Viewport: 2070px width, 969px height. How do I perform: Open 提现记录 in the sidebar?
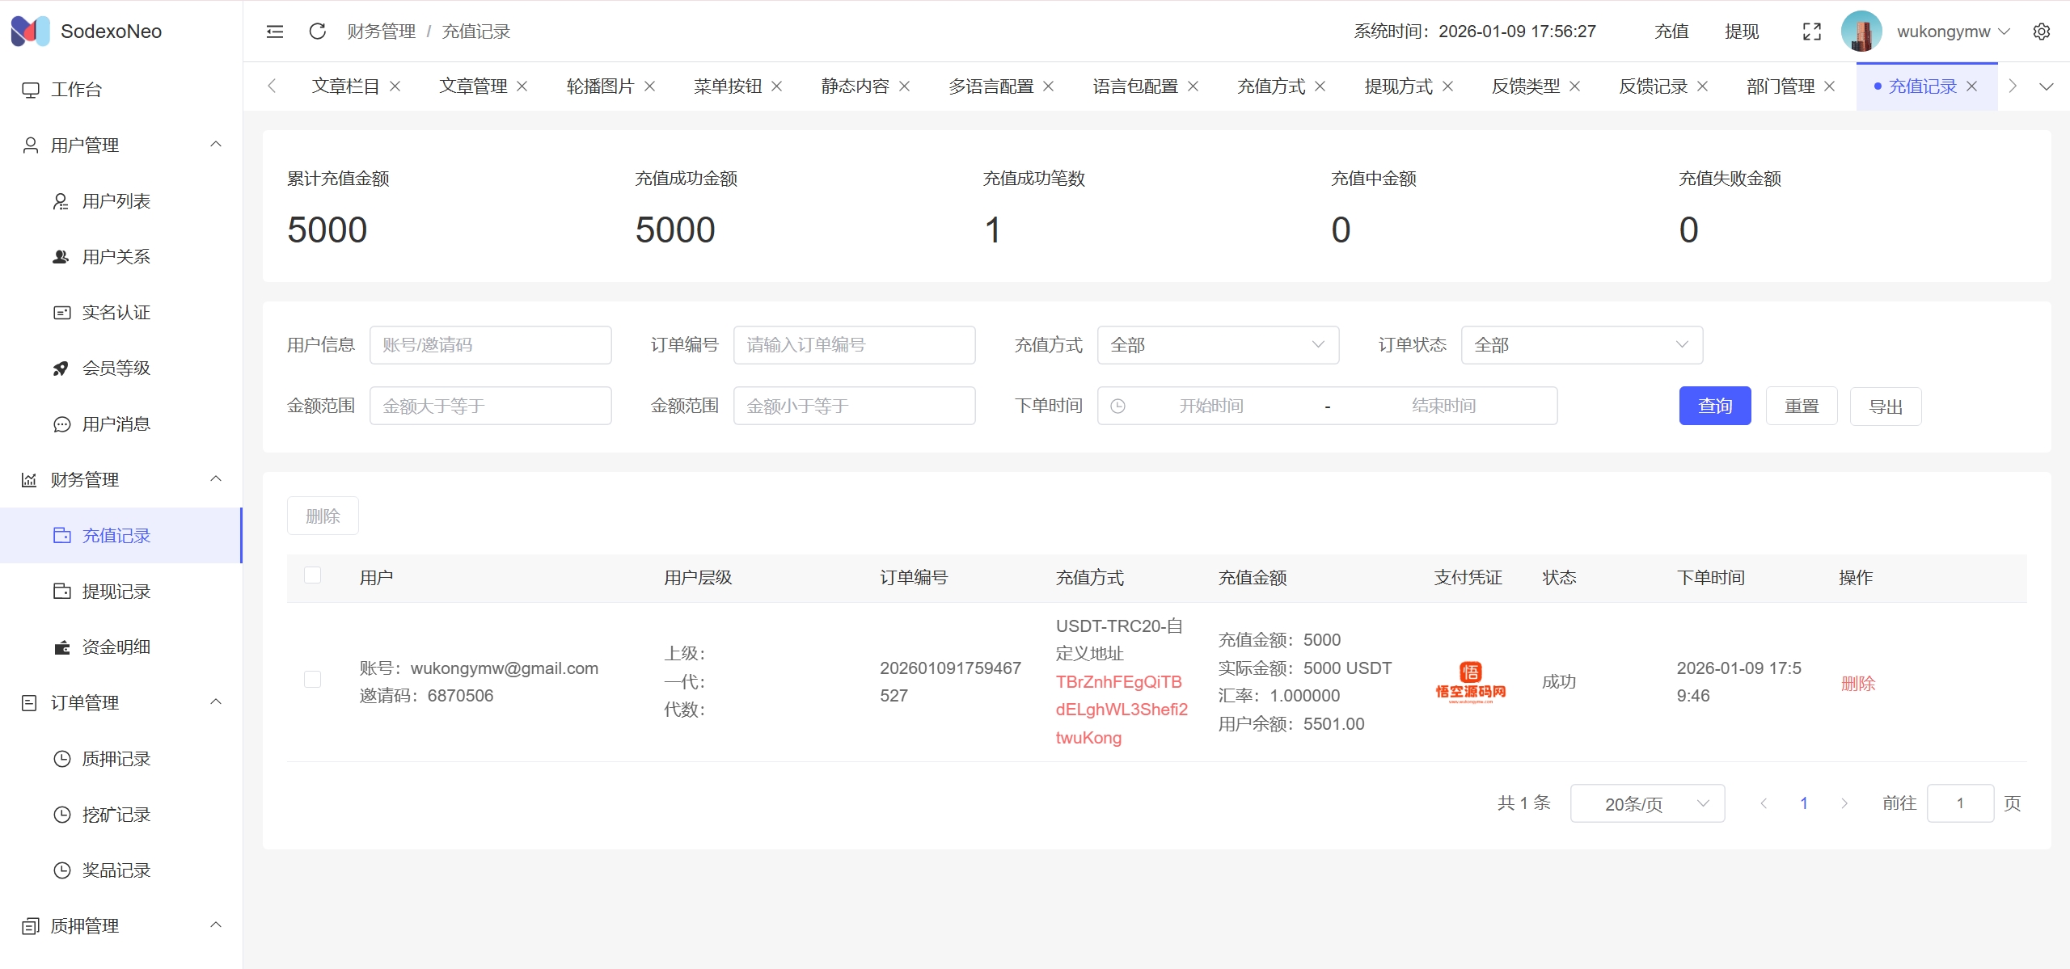116,592
